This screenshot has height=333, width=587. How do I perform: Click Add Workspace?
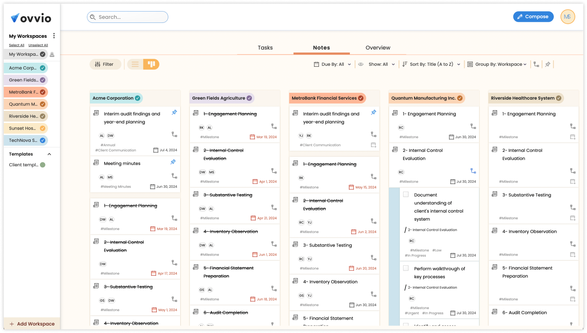pos(32,324)
